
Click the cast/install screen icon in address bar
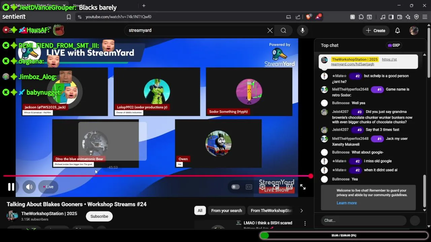289,17
